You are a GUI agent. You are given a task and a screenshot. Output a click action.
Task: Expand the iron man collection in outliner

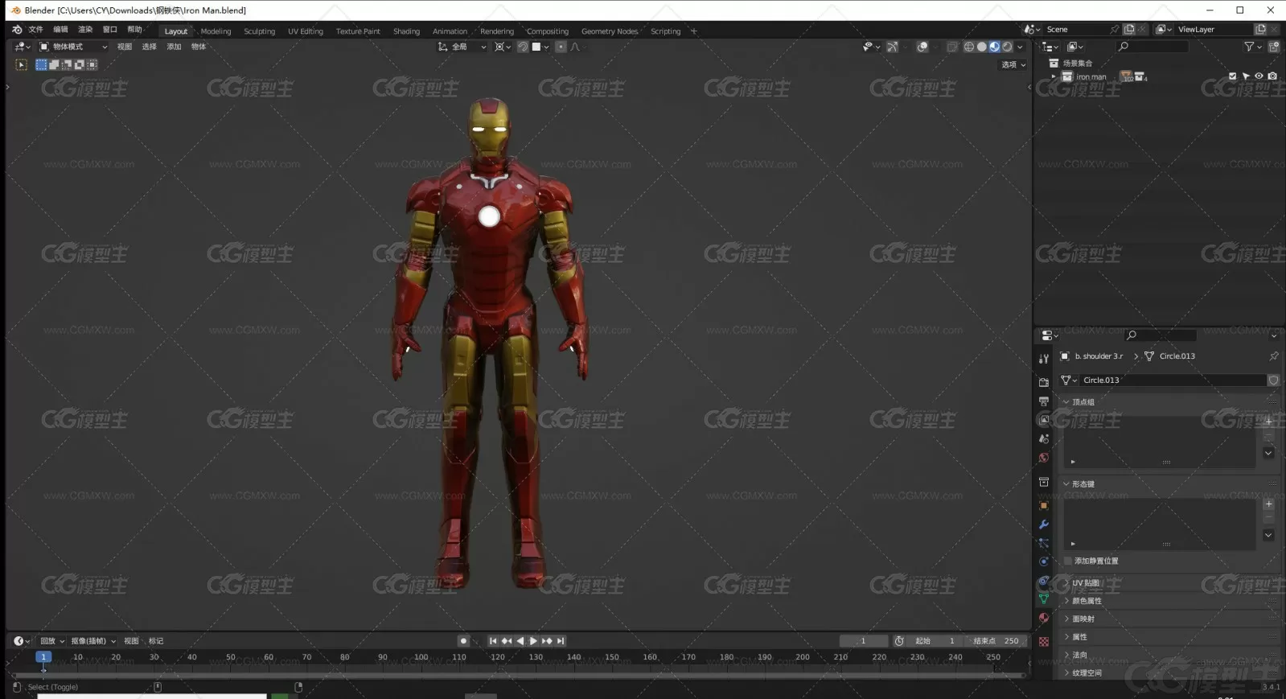click(x=1053, y=76)
